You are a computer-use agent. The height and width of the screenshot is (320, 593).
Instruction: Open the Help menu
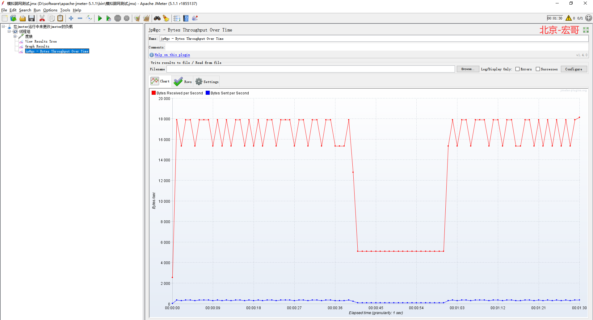coord(77,10)
